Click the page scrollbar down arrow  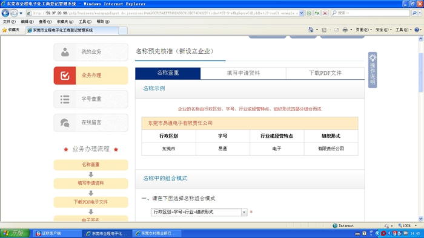(x=421, y=219)
